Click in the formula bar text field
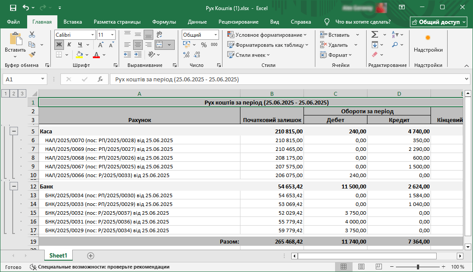Image resolution: width=473 pixels, height=272 pixels. [287, 79]
